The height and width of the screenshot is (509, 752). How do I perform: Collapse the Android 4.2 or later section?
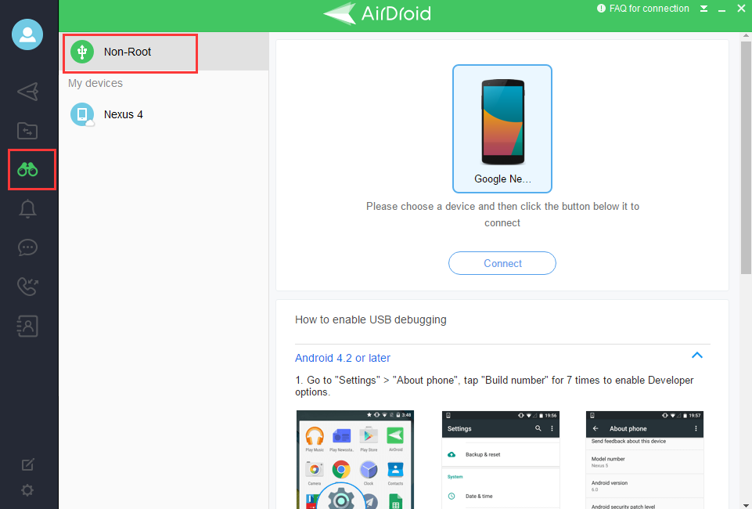coord(697,356)
